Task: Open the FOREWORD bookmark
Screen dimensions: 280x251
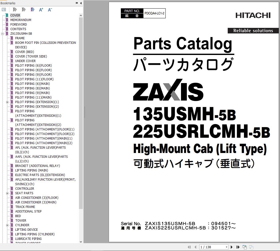Action: pyautogui.click(x=19, y=24)
